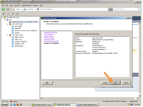The height and width of the screenshot is (107, 143).
Task: Click the Choose Resource Pool link
Action: tap(51, 41)
